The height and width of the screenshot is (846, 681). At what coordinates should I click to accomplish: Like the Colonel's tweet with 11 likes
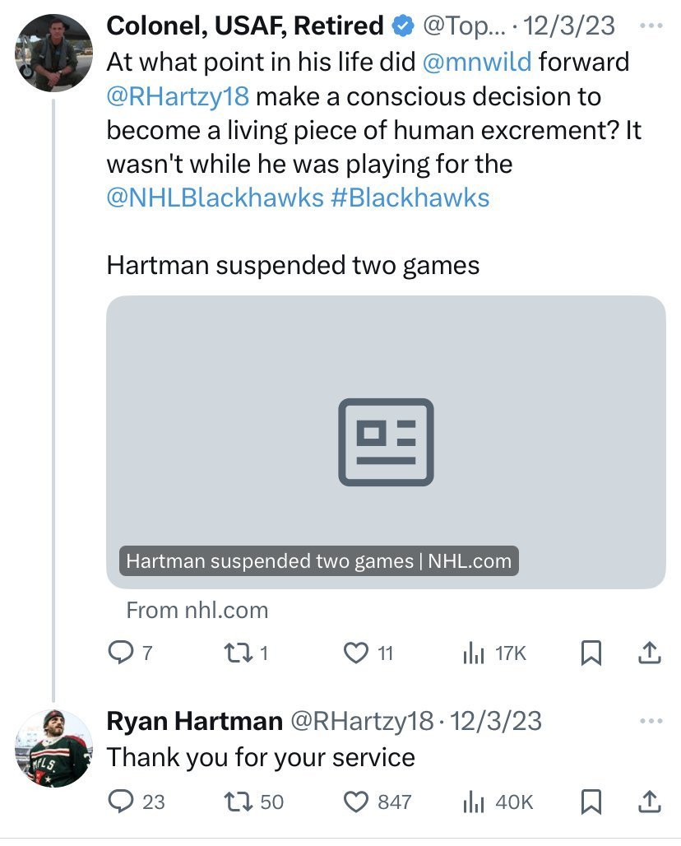356,653
